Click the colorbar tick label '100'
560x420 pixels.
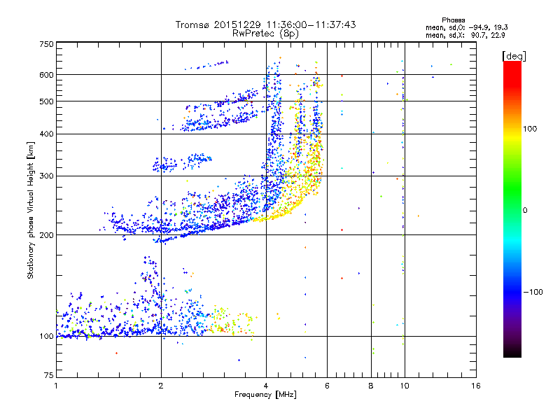[x=530, y=129]
